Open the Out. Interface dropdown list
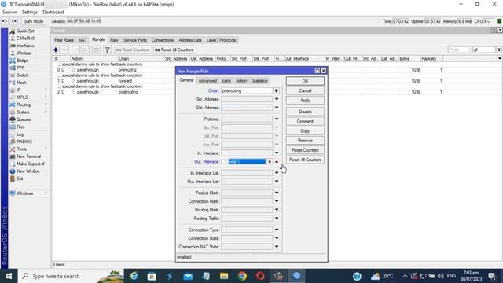The height and width of the screenshot is (283, 503). coord(270,162)
